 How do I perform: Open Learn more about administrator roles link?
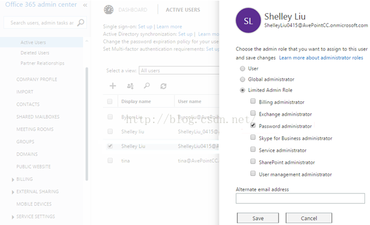point(321,58)
